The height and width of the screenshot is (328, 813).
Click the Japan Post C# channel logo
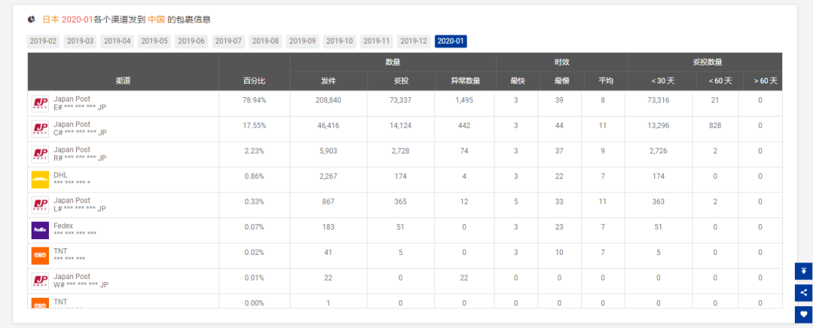(40, 129)
